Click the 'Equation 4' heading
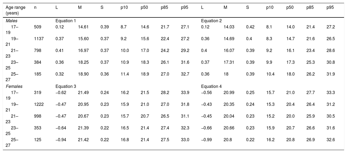This screenshot has width=347, height=153. 211,86
